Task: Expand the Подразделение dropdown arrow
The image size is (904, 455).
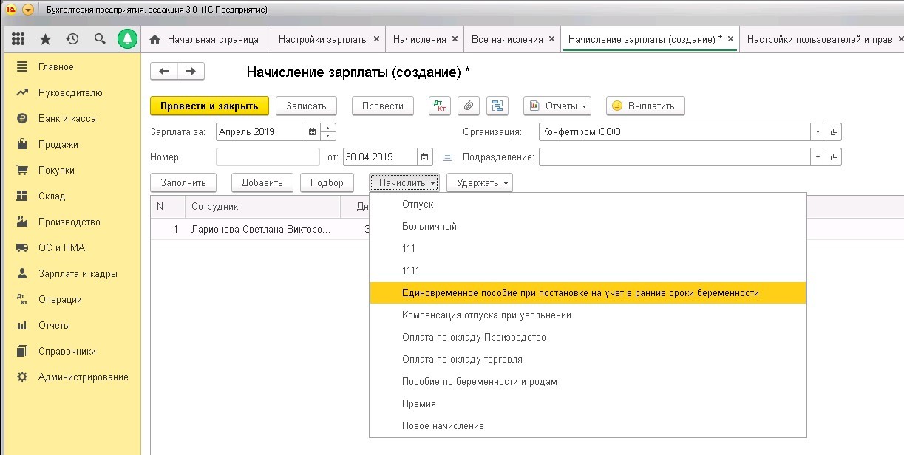Action: click(x=818, y=157)
